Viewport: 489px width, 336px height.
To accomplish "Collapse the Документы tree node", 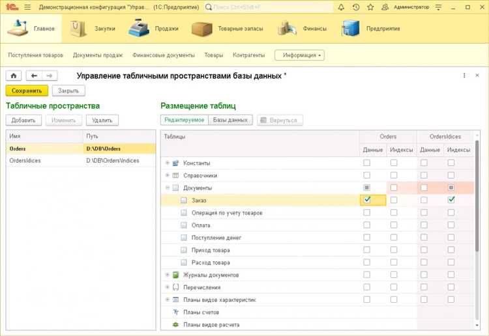I will 168,188.
